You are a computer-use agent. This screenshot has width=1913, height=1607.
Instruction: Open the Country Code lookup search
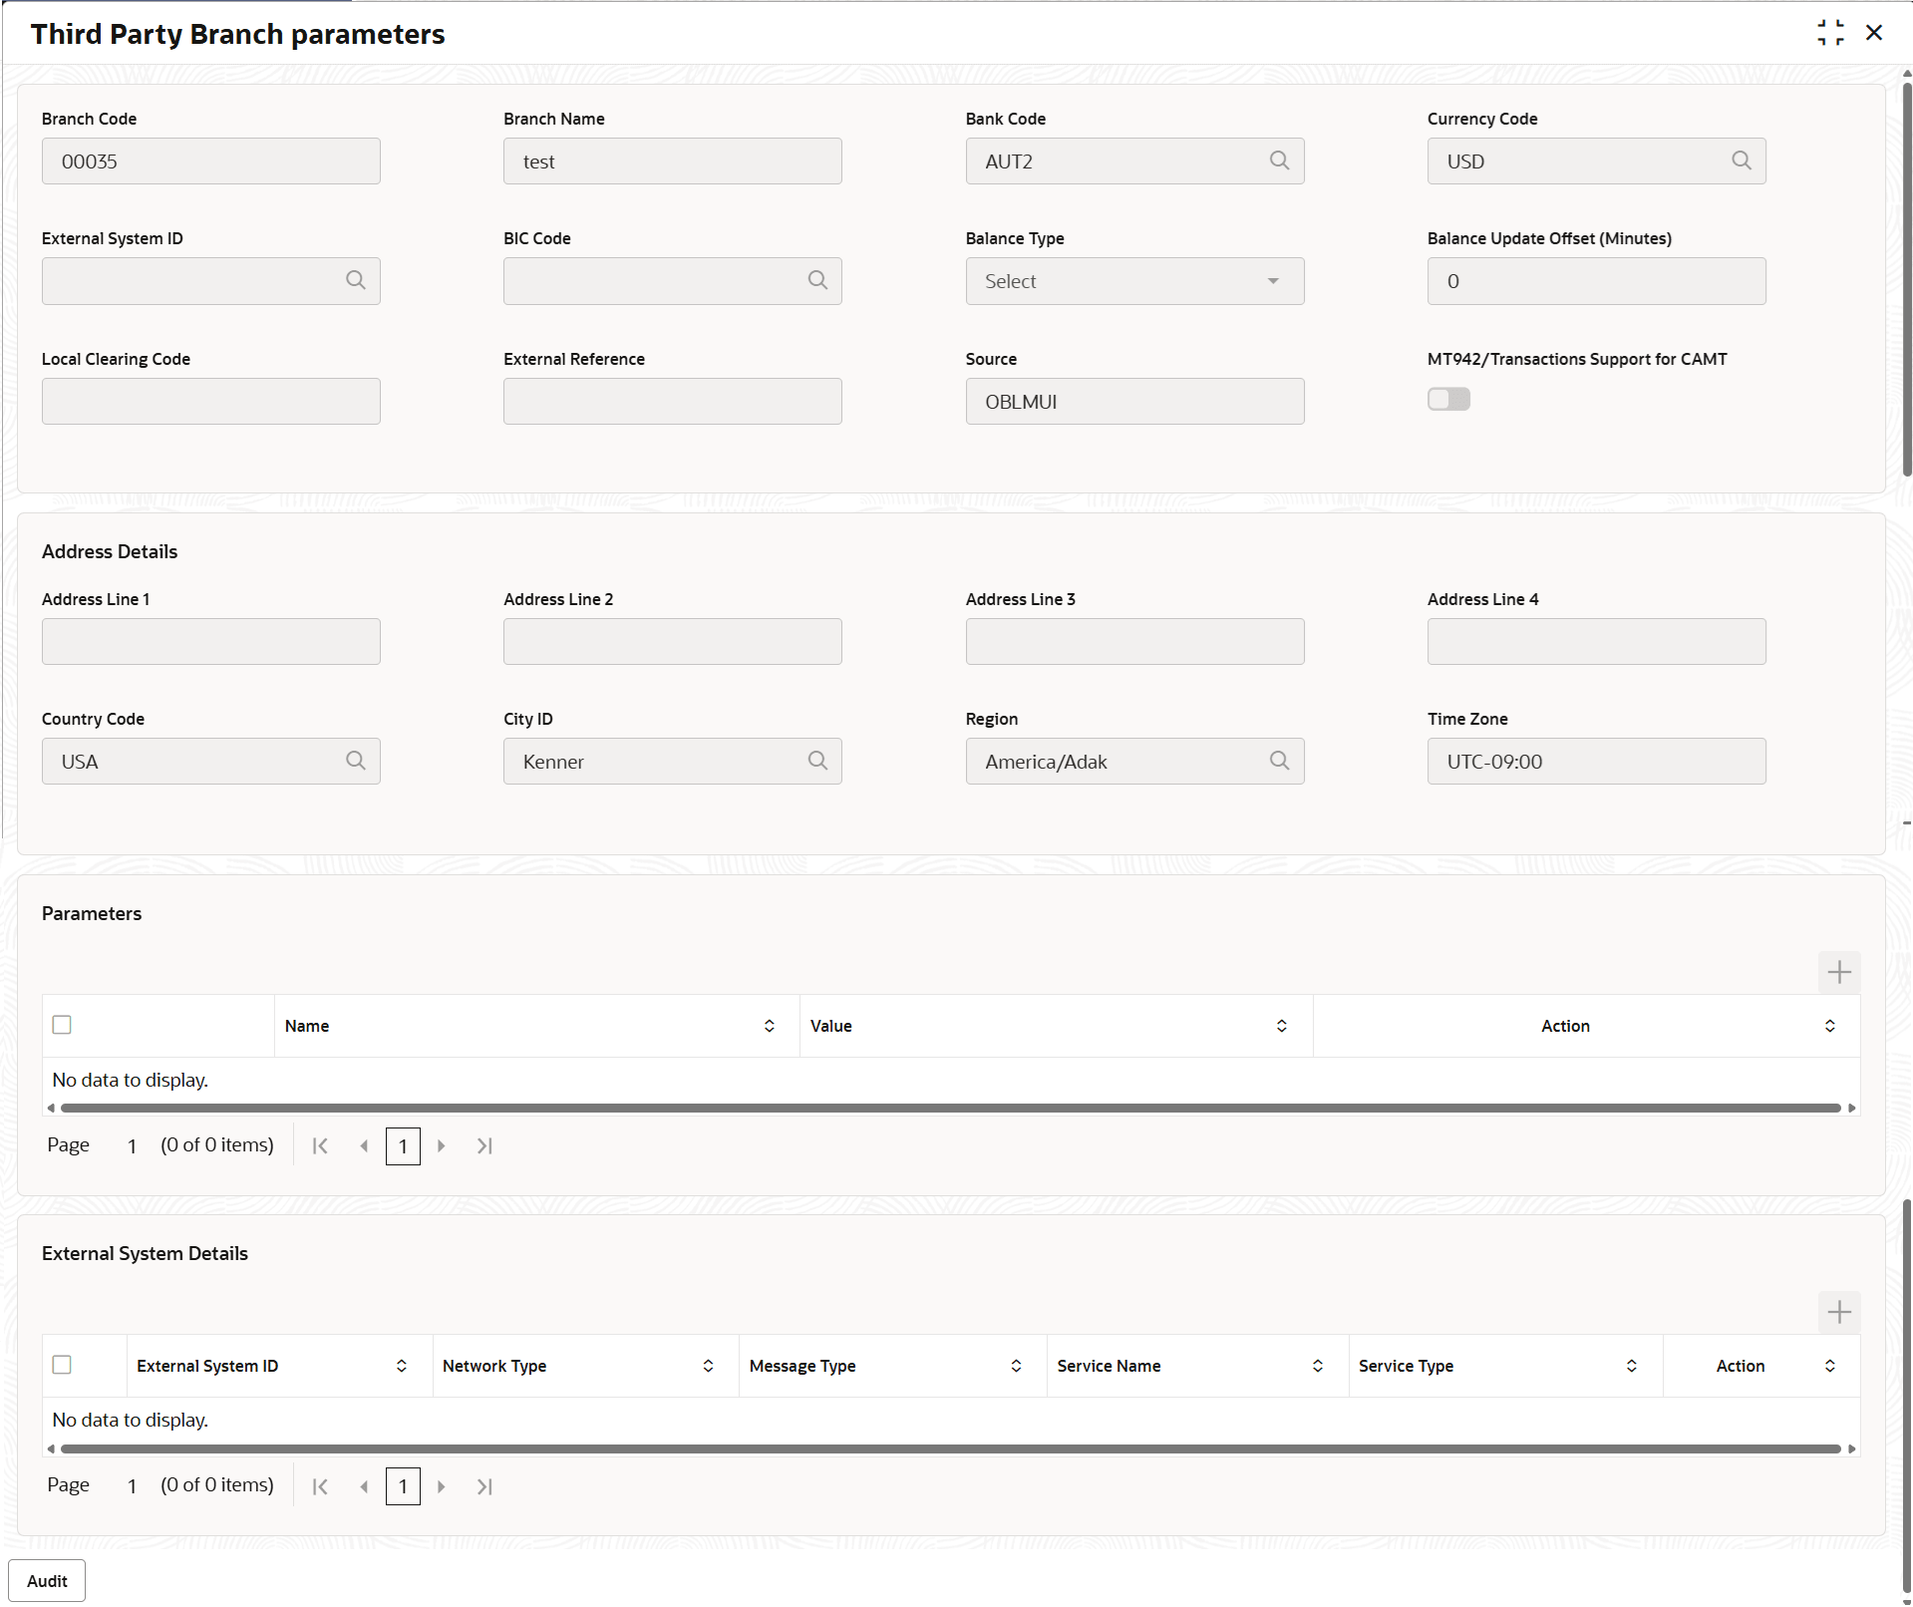click(x=356, y=761)
